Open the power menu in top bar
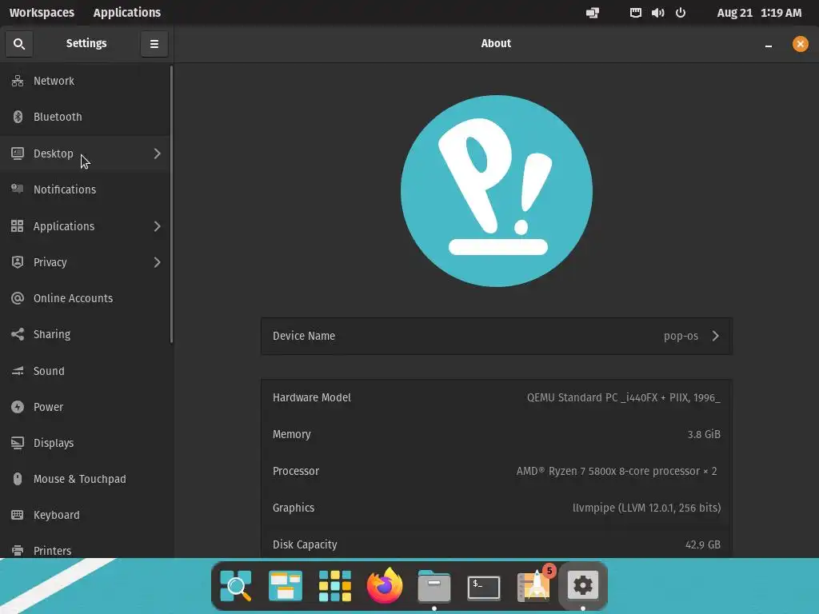Screen dimensions: 819x614 tap(681, 13)
